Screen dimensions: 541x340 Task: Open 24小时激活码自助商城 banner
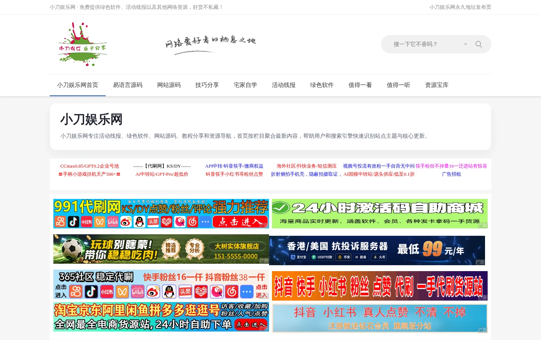click(380, 214)
